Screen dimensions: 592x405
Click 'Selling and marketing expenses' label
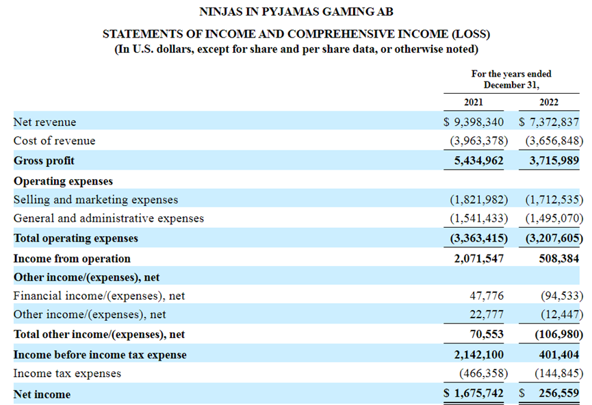tap(96, 200)
